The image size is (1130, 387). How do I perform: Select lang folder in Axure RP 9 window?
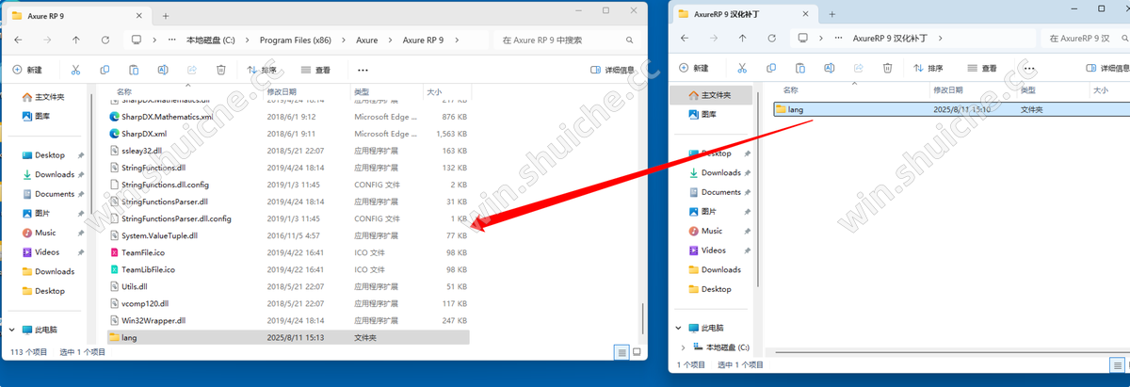[x=287, y=337]
